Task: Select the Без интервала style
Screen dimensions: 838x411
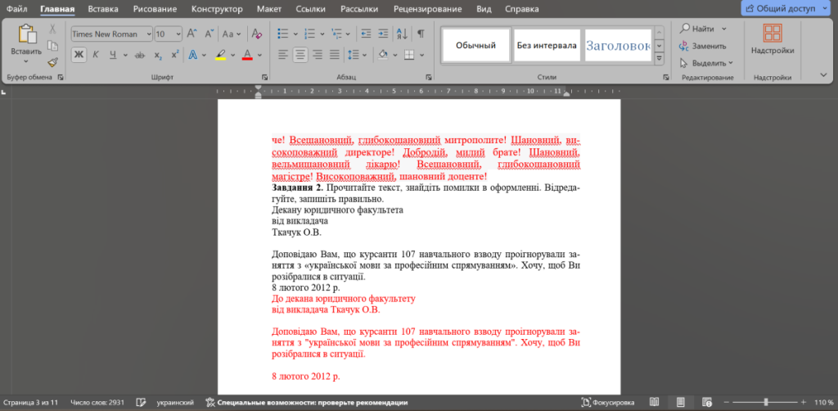Action: pos(547,45)
